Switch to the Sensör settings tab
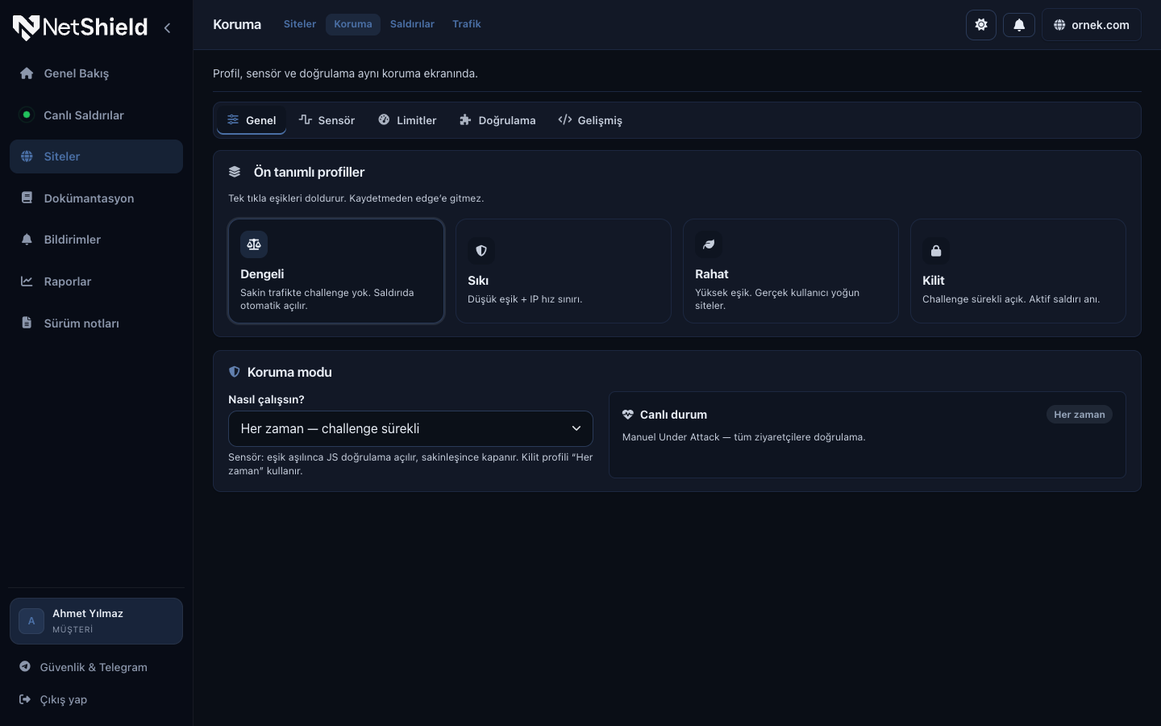Viewport: 1161px width, 726px height. 327,120
